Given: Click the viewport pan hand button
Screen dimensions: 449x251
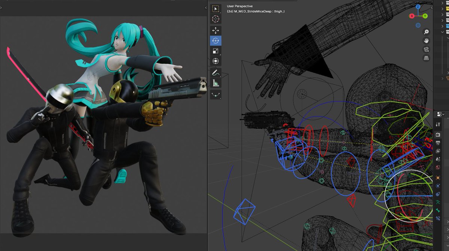Looking at the screenshot, I should pos(426,41).
